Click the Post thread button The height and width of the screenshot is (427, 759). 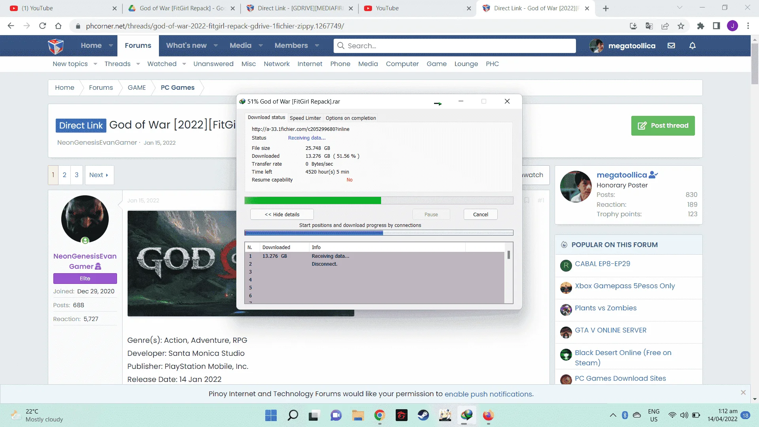pos(663,126)
